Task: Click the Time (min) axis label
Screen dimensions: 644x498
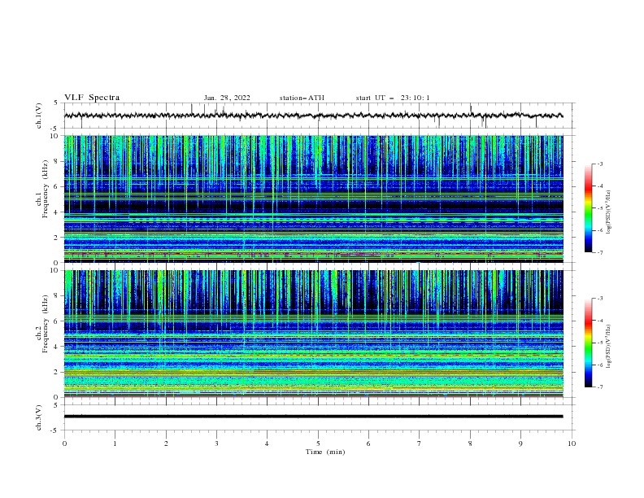Action: click(x=325, y=452)
